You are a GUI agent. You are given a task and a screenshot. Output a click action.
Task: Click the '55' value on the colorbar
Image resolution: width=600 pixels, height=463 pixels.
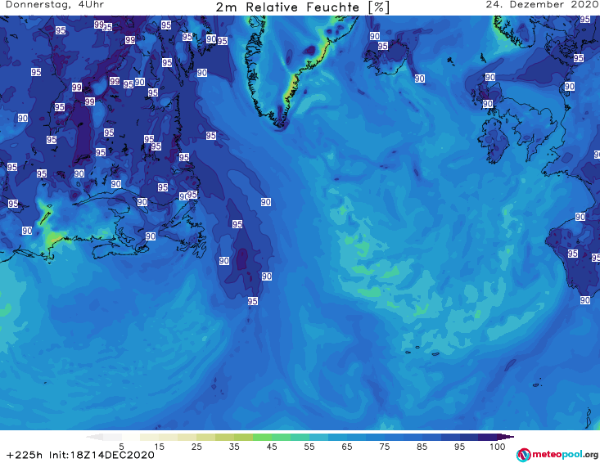click(x=309, y=447)
